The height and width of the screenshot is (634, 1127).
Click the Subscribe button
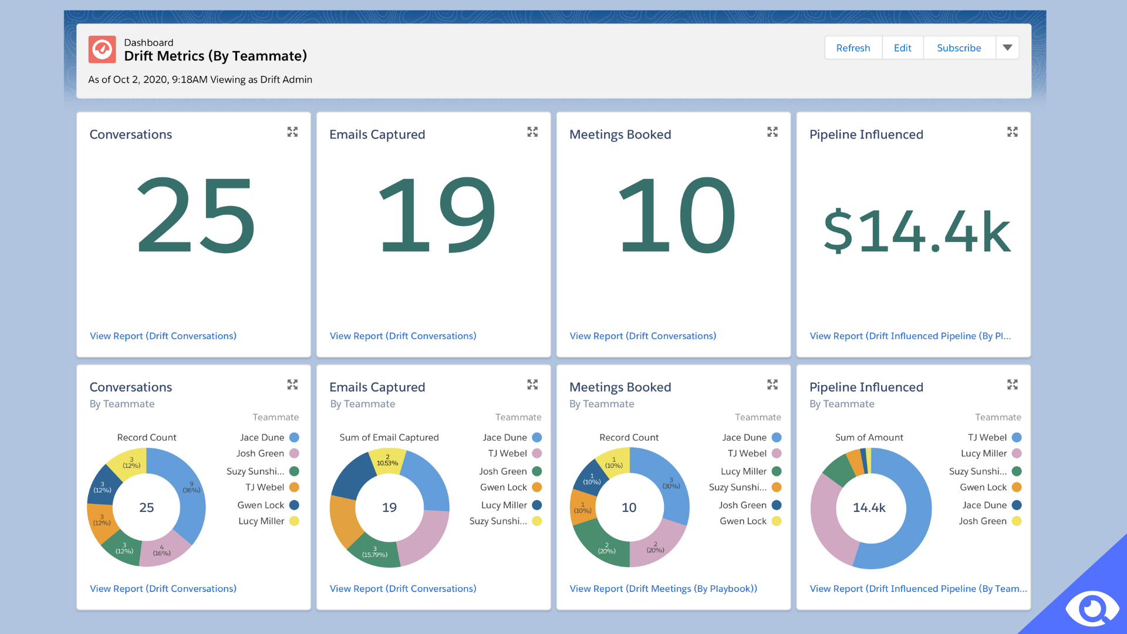click(x=959, y=48)
